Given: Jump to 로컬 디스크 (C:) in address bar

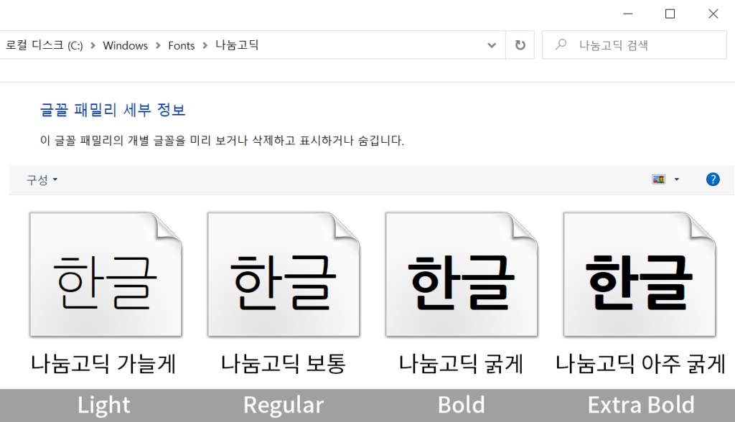Looking at the screenshot, I should pos(45,45).
